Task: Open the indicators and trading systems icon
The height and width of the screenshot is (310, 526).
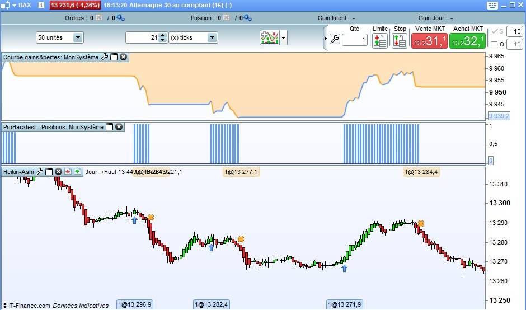Action: pos(270,37)
